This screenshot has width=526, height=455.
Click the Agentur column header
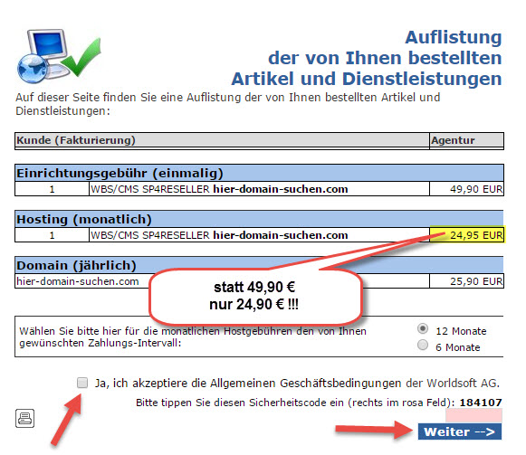coord(466,140)
